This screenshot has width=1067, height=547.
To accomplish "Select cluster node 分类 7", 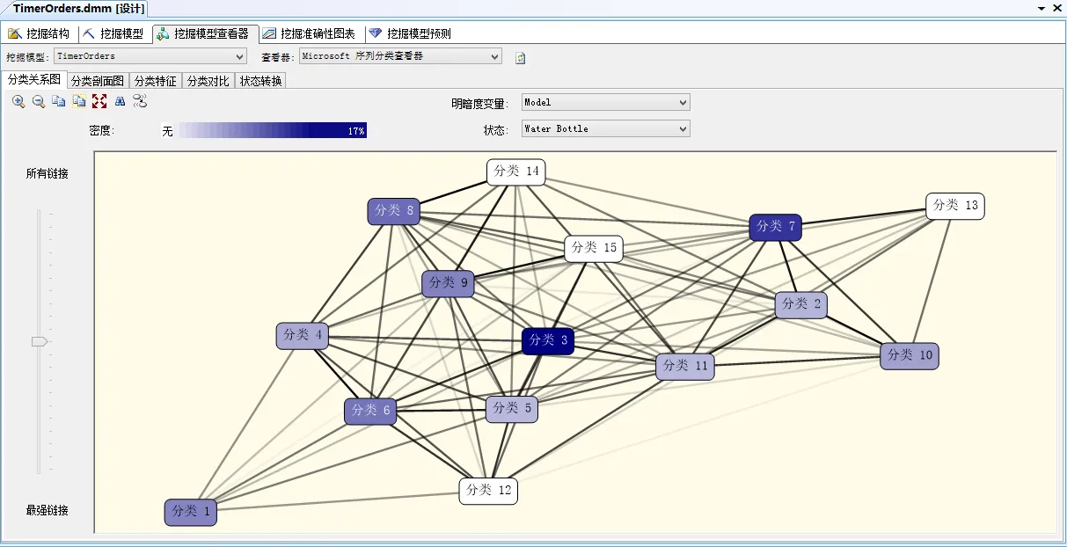I will (775, 228).
